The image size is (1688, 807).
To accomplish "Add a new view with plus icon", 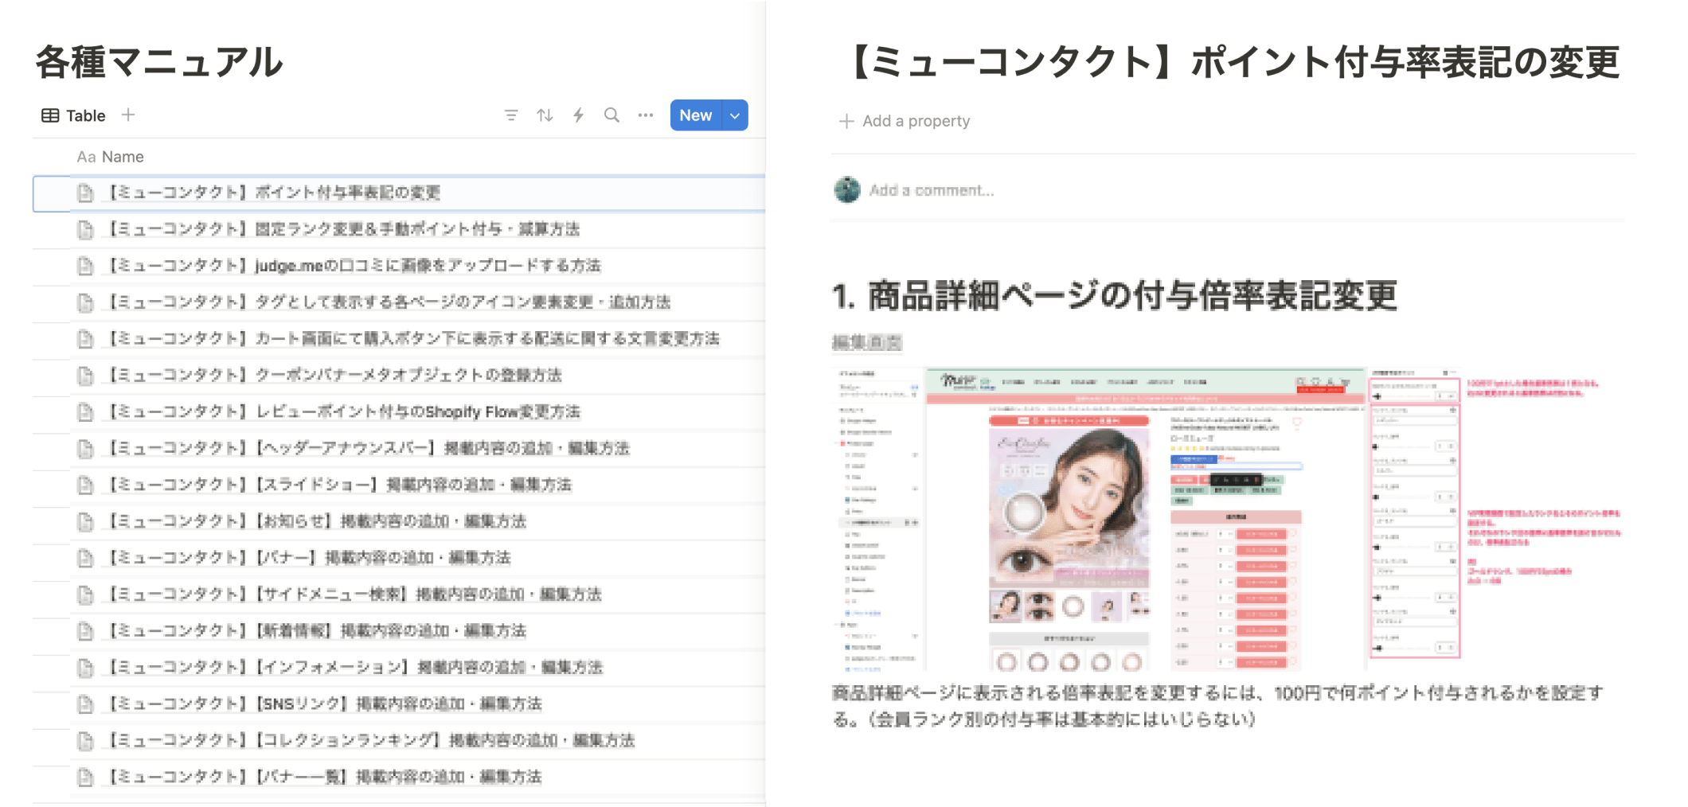I will click(x=128, y=115).
